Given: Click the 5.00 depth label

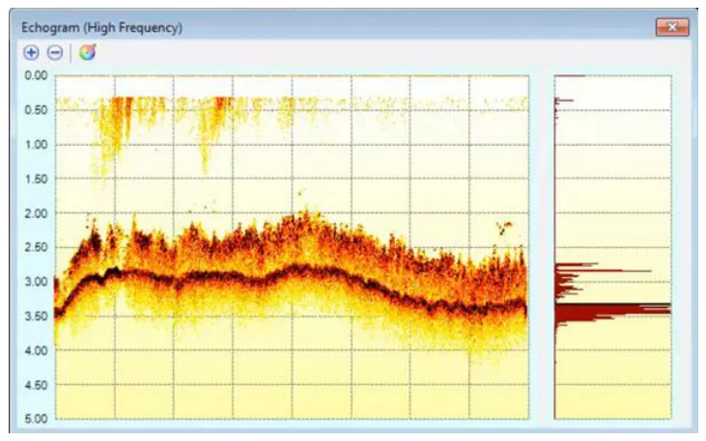Looking at the screenshot, I should tap(36, 419).
